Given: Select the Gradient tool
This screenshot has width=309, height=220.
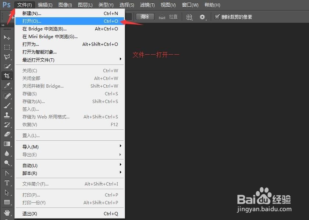Looking at the screenshot, I should [x=7, y=144].
